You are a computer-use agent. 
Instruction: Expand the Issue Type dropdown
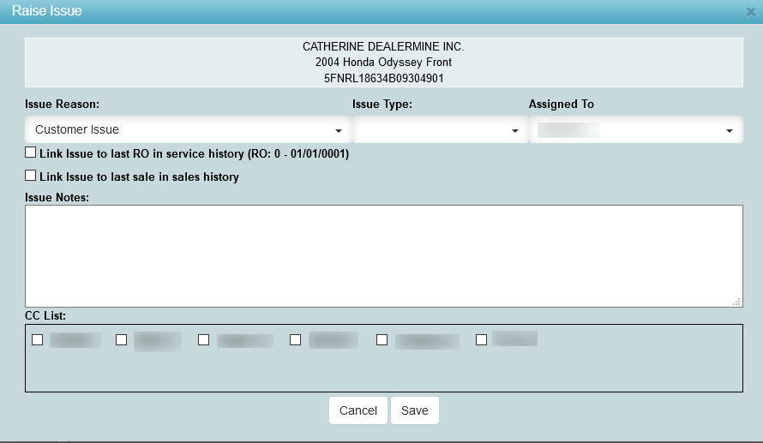click(439, 130)
